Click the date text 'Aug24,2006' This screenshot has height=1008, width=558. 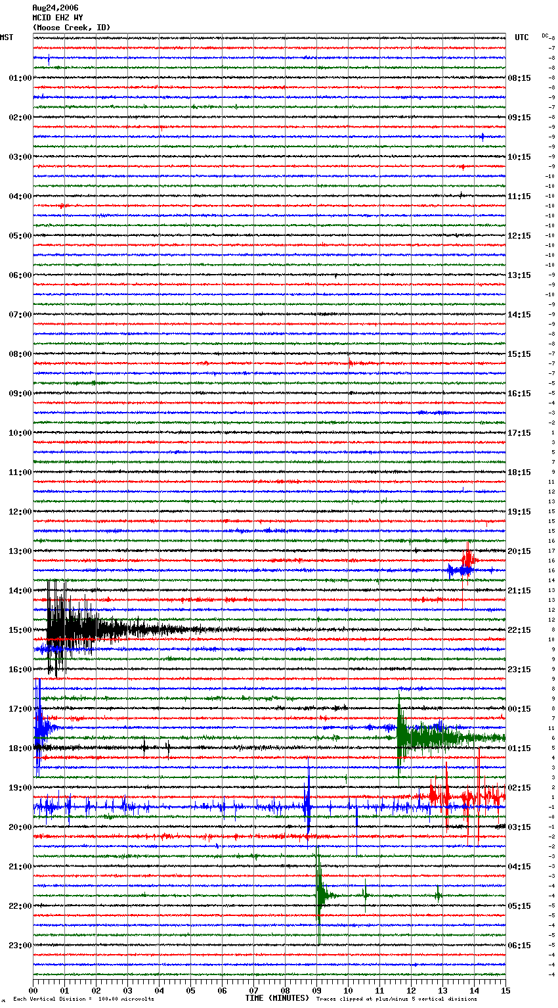click(x=55, y=8)
